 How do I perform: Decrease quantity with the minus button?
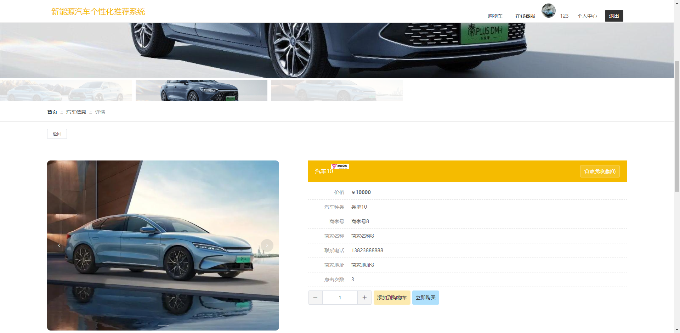(x=315, y=298)
